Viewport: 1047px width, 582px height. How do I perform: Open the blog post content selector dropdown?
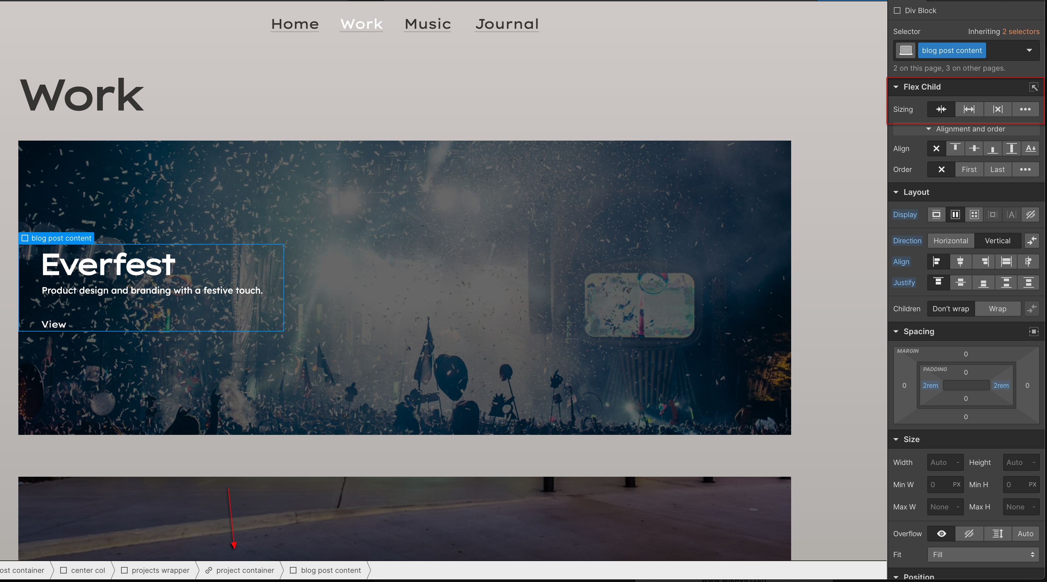click(1029, 50)
